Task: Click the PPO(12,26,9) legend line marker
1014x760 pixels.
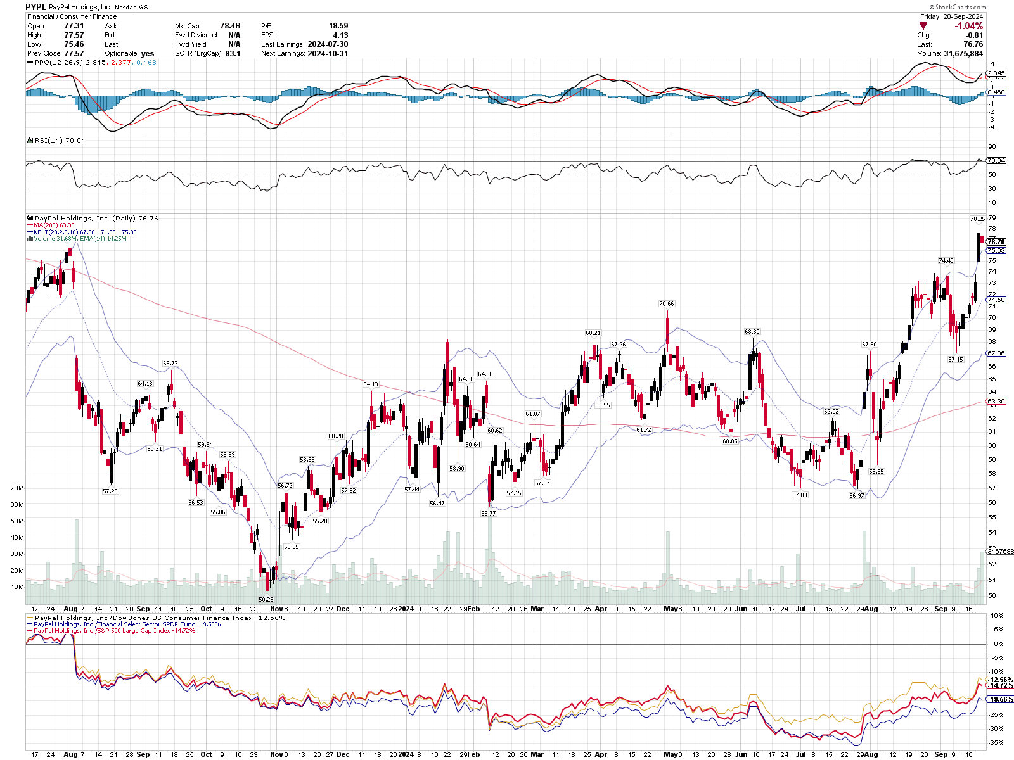Action: tap(30, 63)
